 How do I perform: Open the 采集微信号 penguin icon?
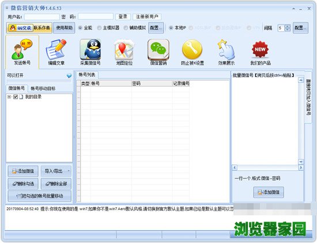pos(90,53)
